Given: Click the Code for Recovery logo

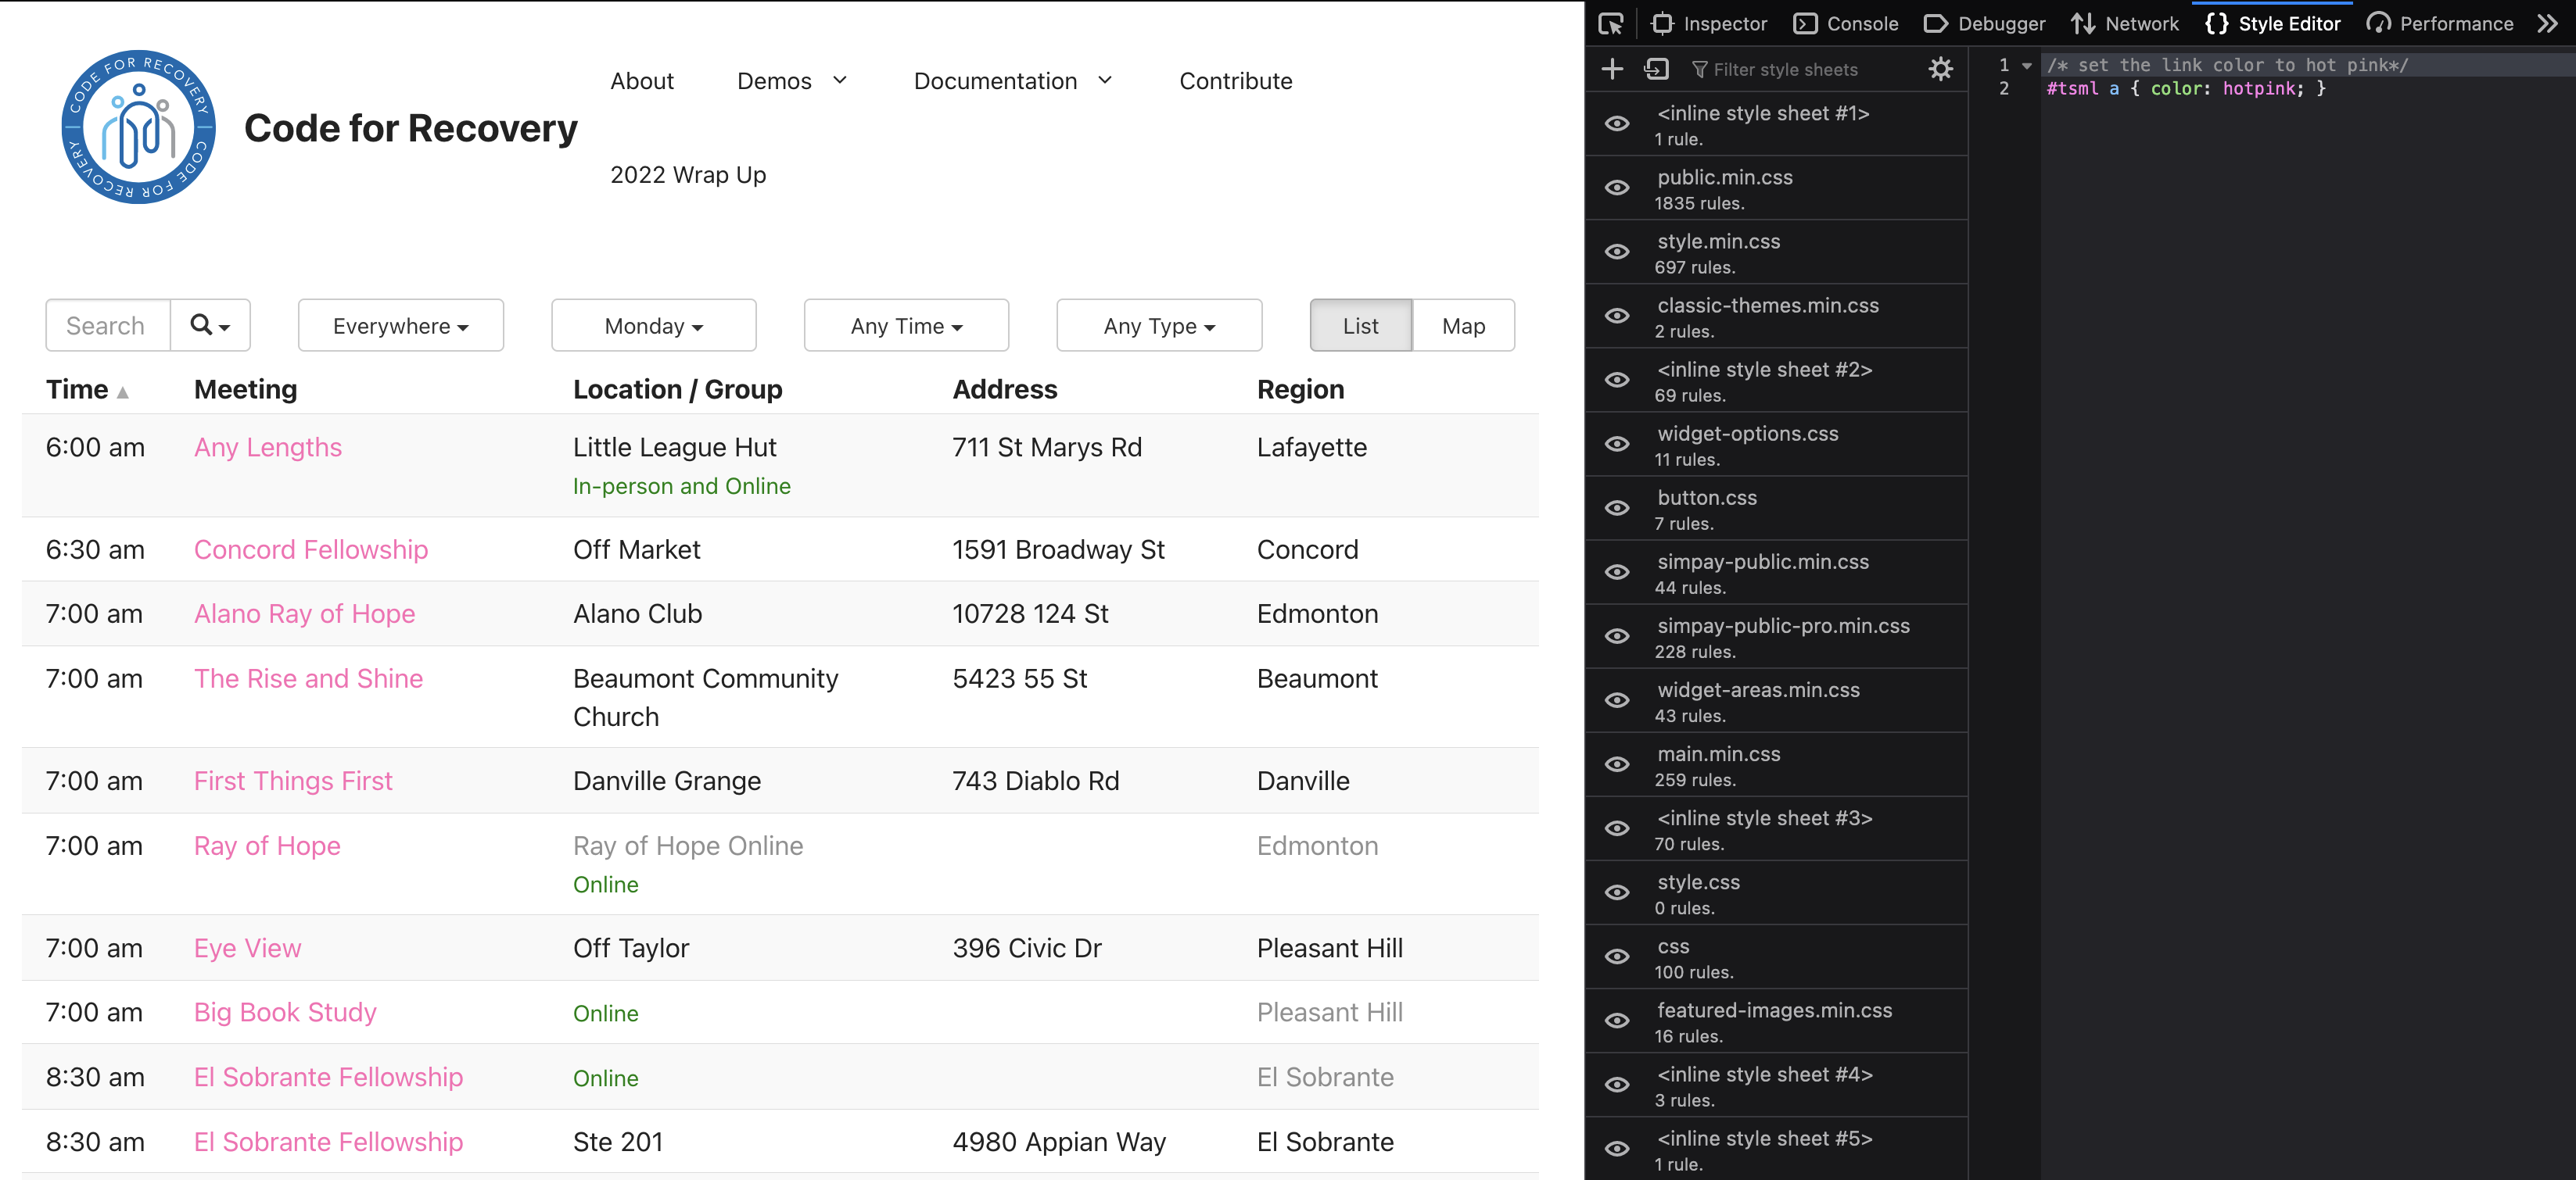Looking at the screenshot, I should tap(139, 127).
